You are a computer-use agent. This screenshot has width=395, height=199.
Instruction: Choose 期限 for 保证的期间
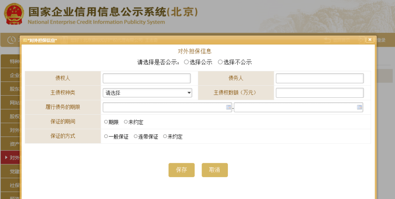106,122
